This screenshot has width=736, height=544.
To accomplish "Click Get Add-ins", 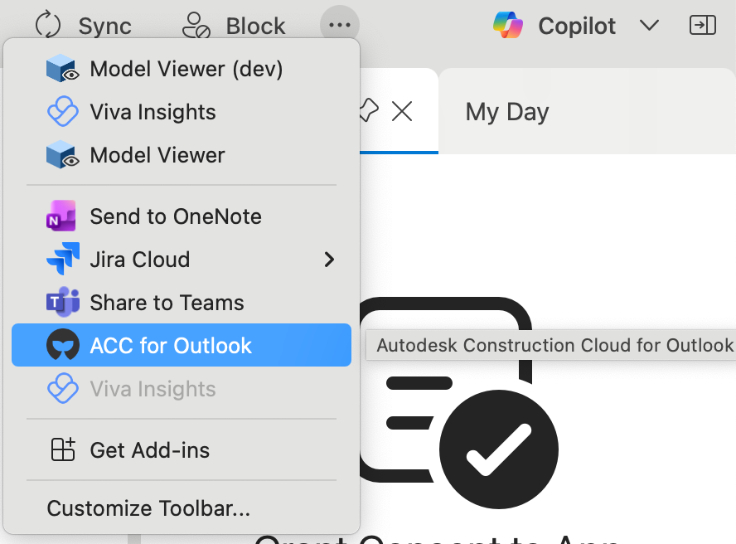I will [149, 450].
